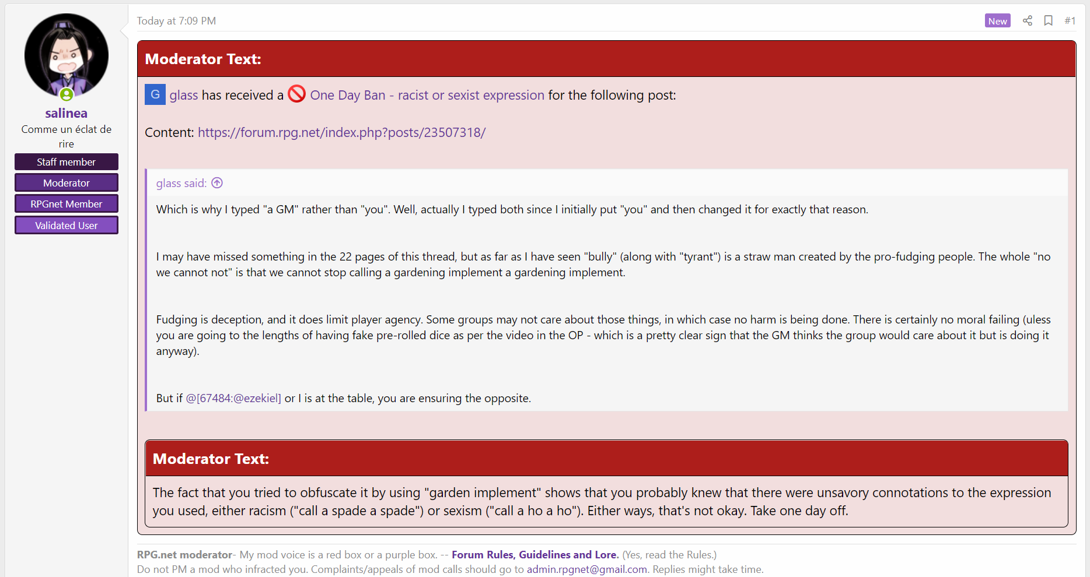Click the Staff member badge
The width and height of the screenshot is (1090, 577).
(67, 162)
